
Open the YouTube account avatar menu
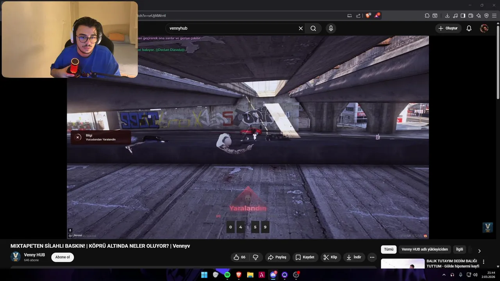[484, 28]
